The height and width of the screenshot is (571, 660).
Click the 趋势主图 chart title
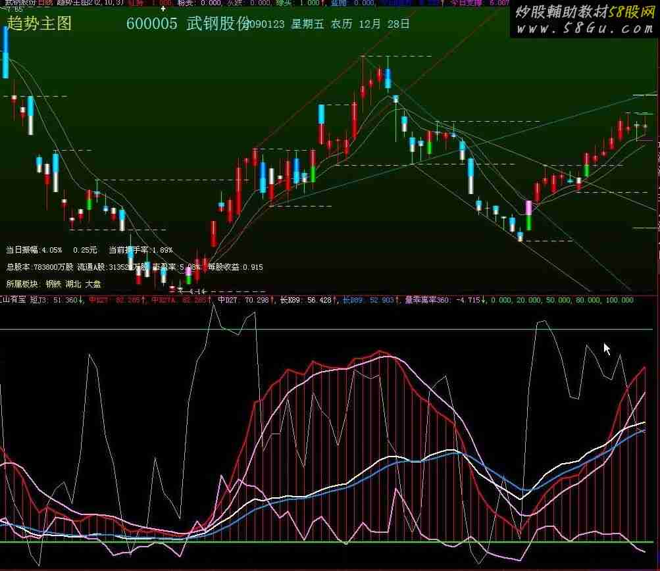[39, 24]
